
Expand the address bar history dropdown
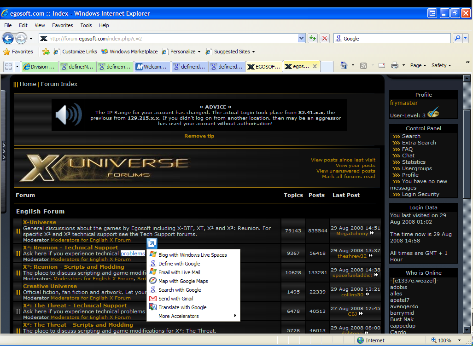tap(301, 38)
